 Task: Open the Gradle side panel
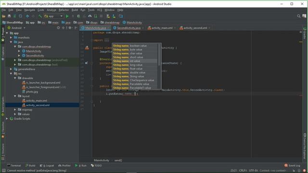(305, 33)
